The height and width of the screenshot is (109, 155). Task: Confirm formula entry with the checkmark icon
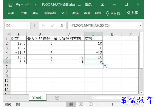pos(52,26)
